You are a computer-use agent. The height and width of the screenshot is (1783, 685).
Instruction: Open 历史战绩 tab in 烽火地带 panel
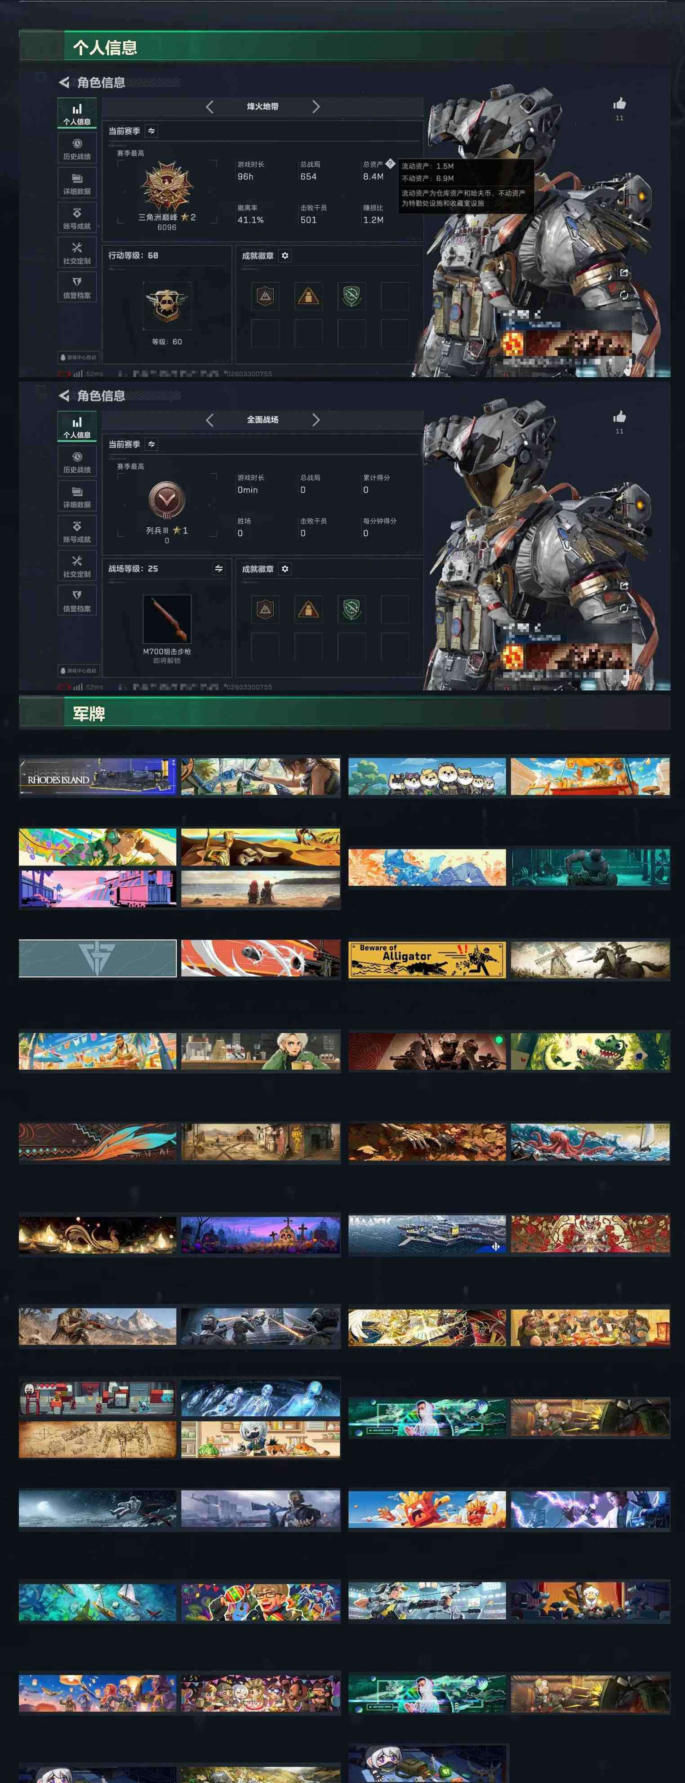(x=77, y=149)
